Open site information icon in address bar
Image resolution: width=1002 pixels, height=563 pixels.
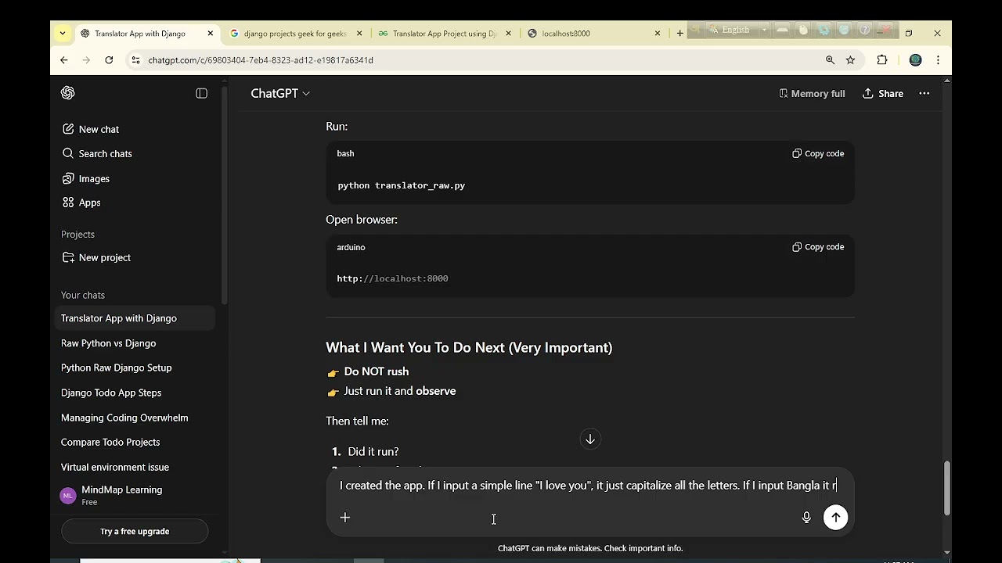(135, 59)
